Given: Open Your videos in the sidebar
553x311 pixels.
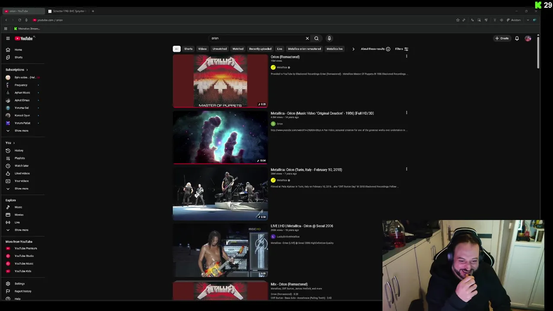Looking at the screenshot, I should pos(22,181).
